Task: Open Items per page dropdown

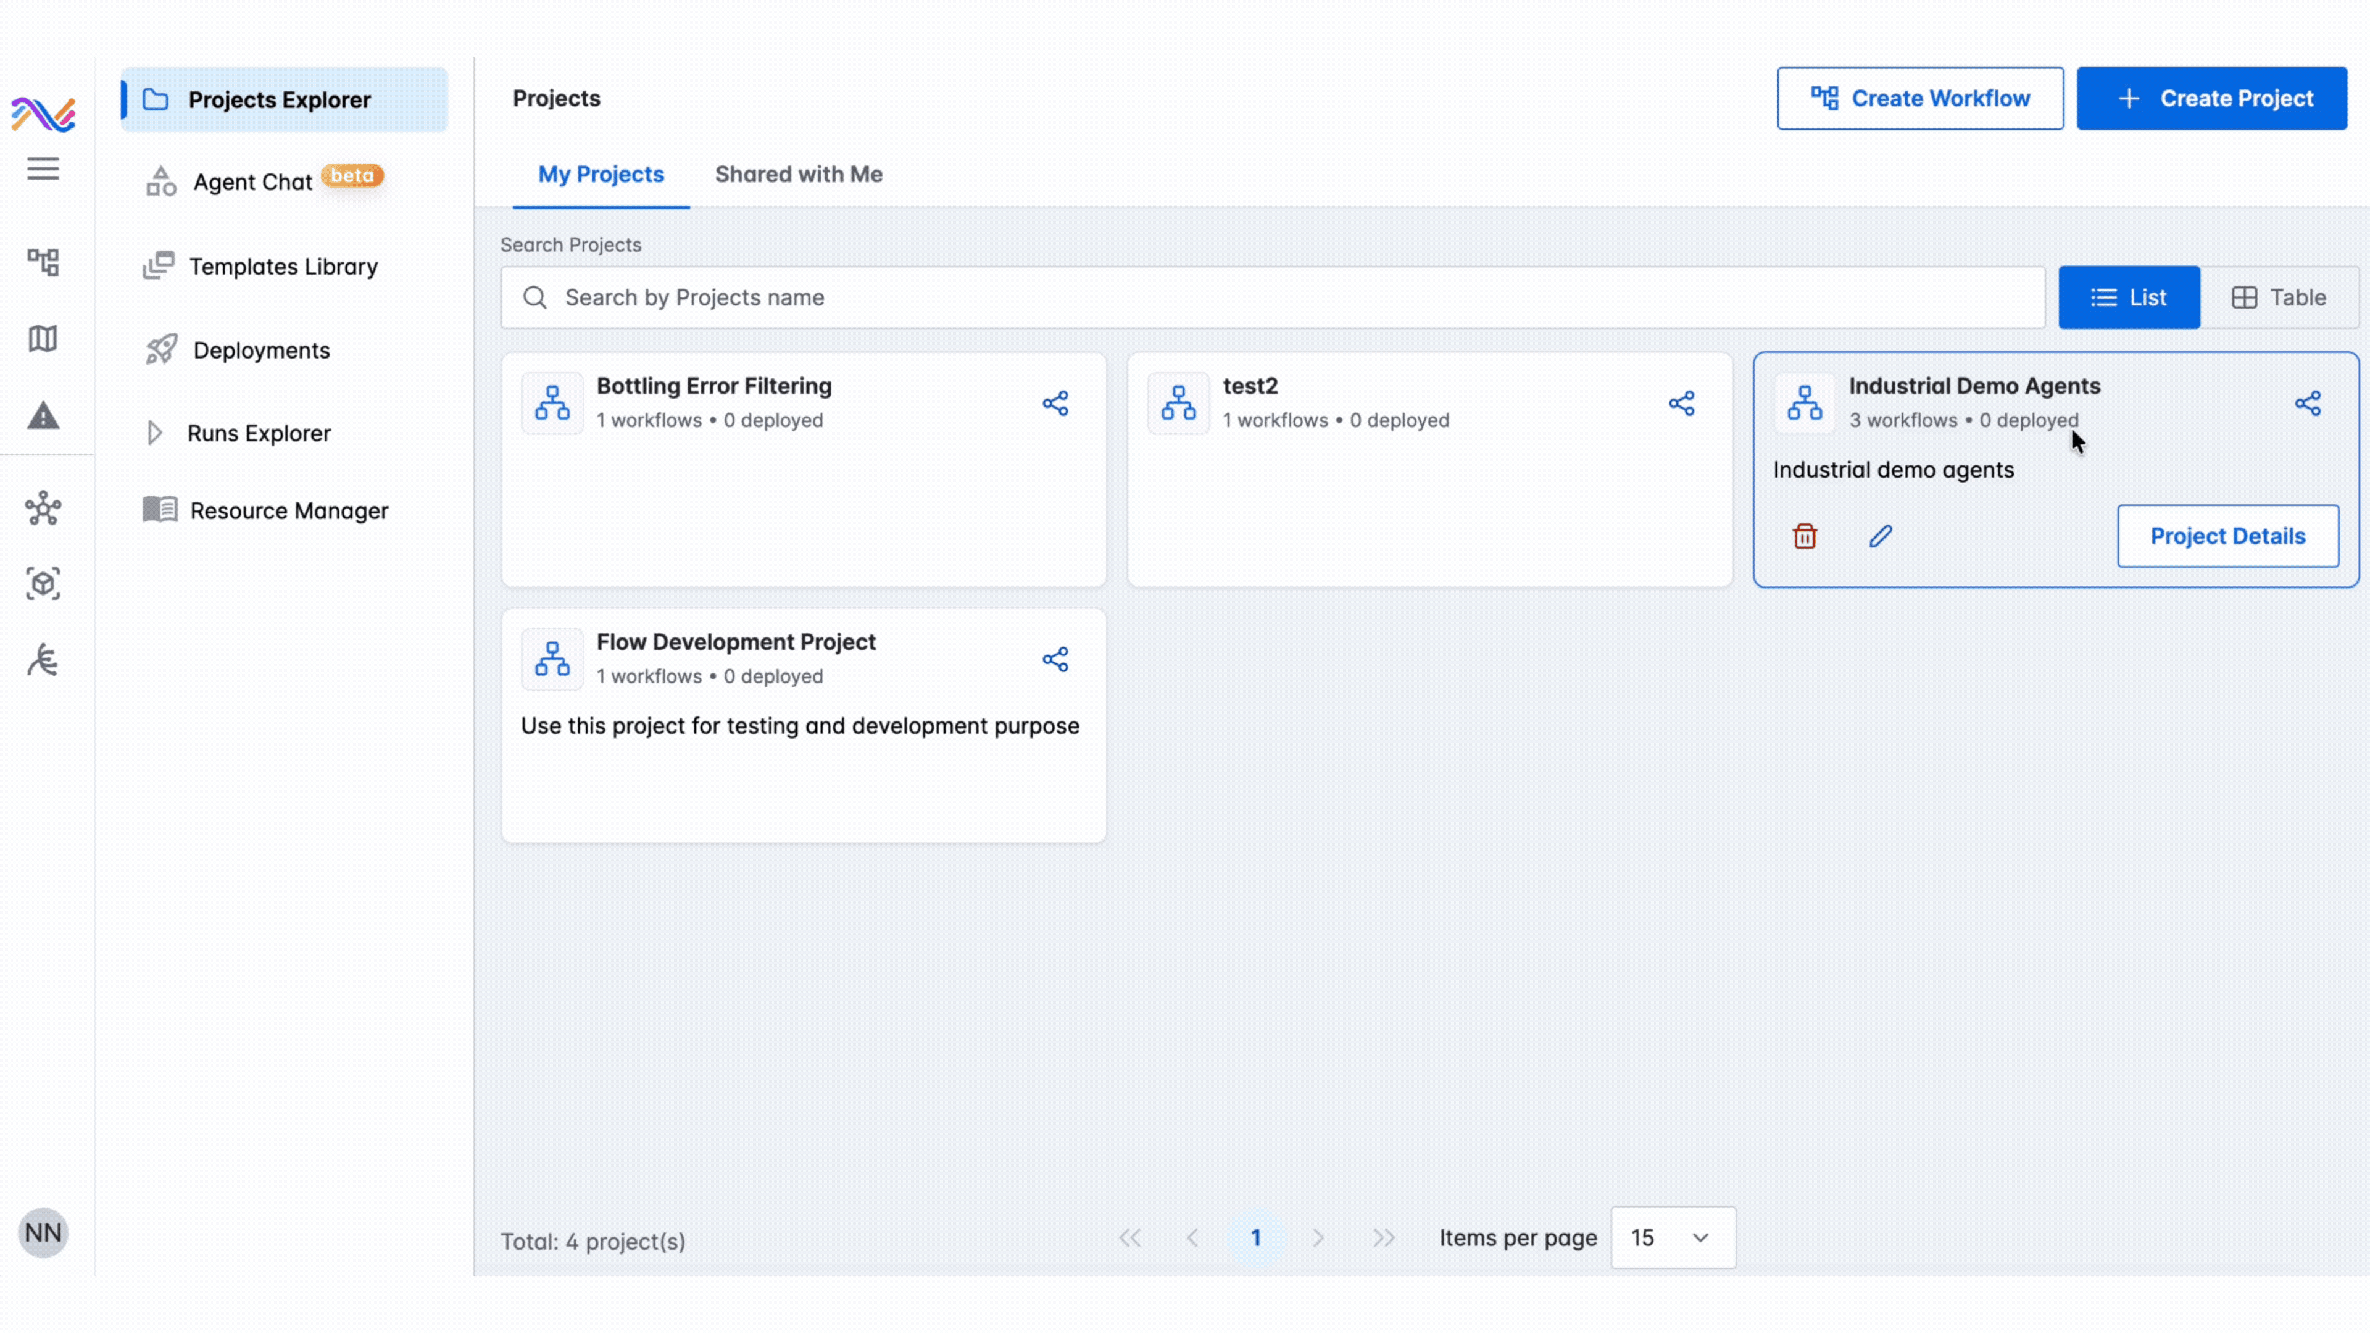Action: pos(1672,1238)
